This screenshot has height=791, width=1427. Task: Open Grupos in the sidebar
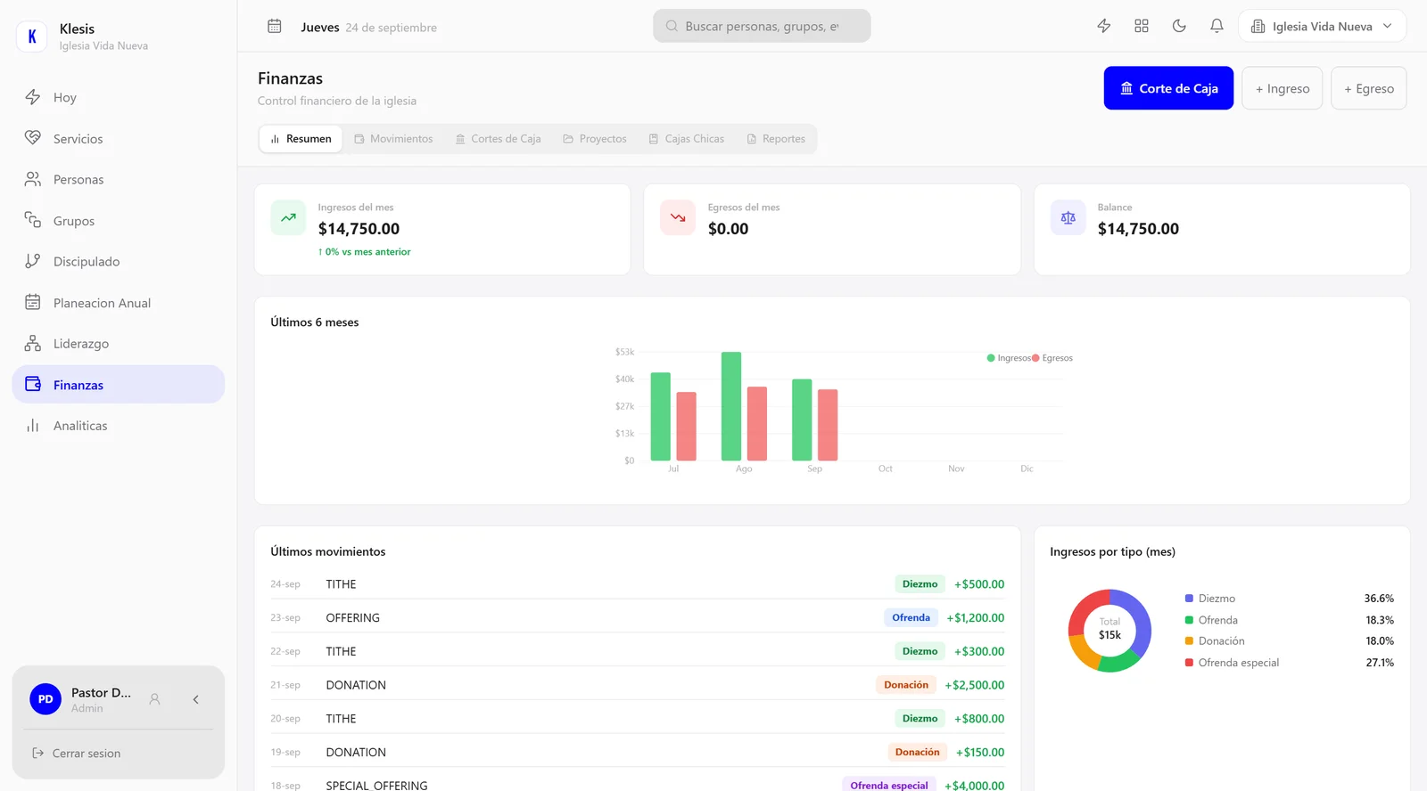tap(118, 220)
